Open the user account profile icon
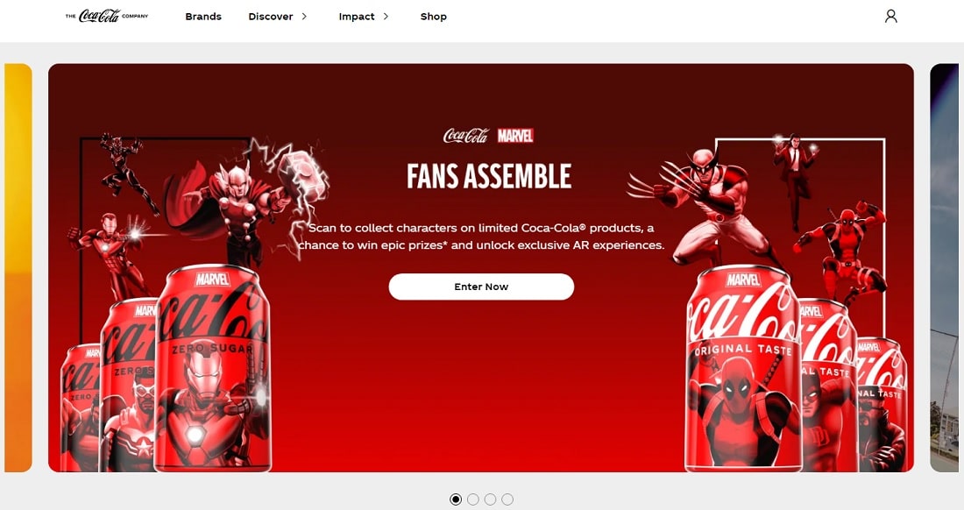This screenshot has width=964, height=510. pos(891,16)
